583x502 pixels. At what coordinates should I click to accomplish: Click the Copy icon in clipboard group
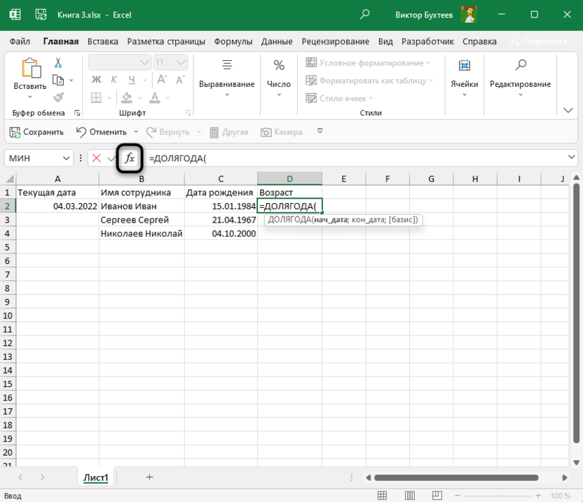click(58, 80)
